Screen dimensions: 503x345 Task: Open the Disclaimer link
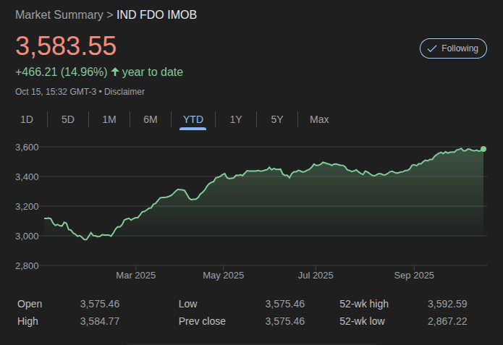124,92
